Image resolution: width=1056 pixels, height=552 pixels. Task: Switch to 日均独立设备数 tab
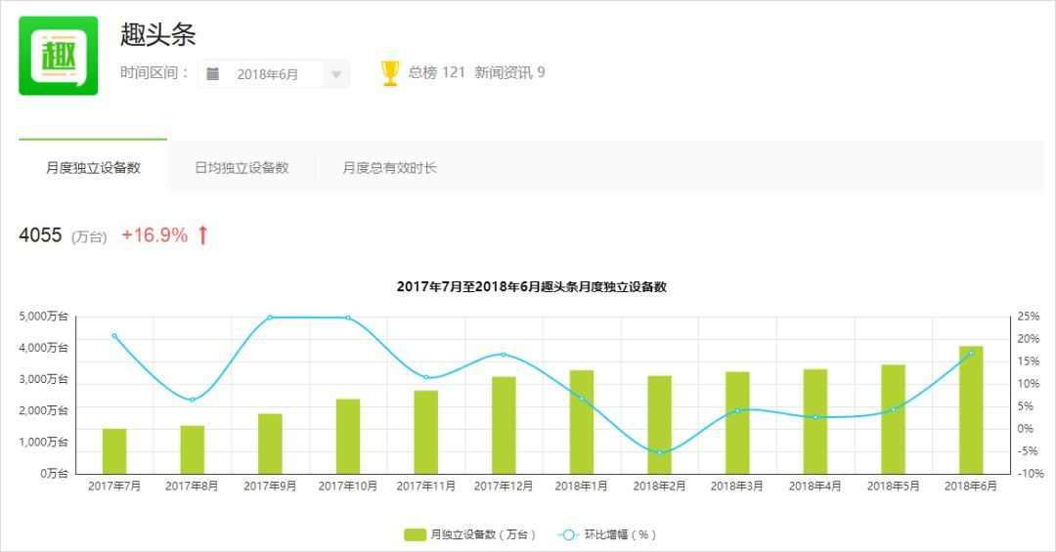(242, 168)
